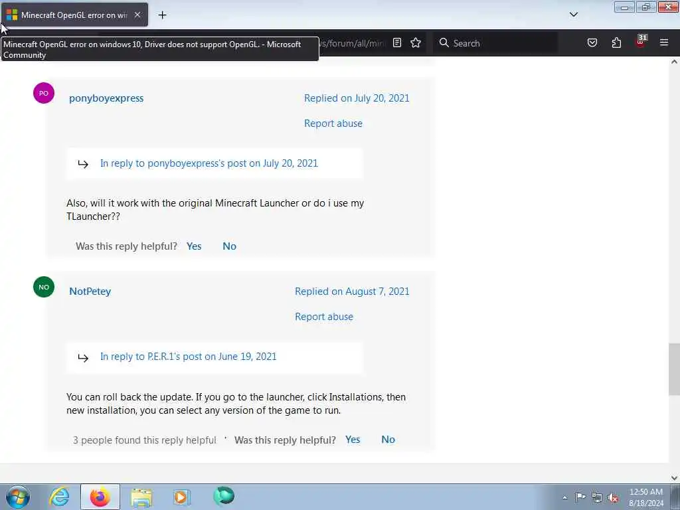Open the Extensions puzzle icon
The height and width of the screenshot is (510, 680).
point(616,42)
